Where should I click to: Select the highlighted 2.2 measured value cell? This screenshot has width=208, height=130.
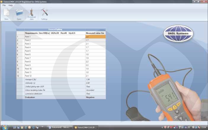point(95,37)
